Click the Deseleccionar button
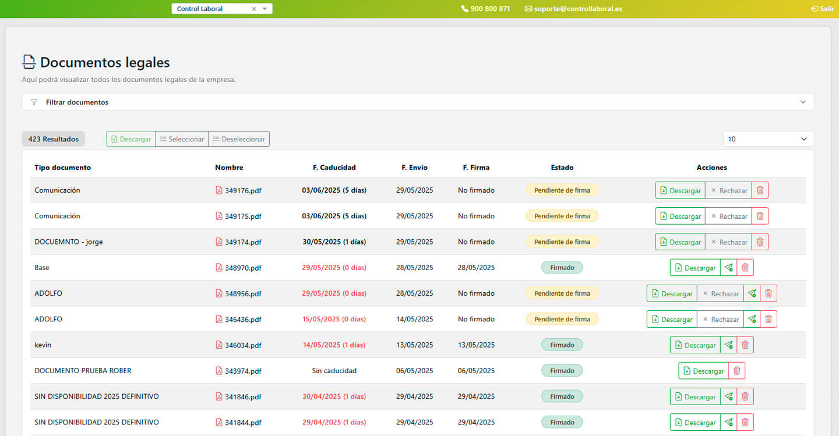 239,139
